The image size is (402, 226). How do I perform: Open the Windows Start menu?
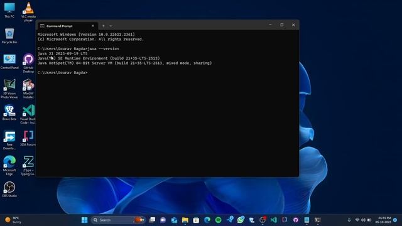[84, 220]
